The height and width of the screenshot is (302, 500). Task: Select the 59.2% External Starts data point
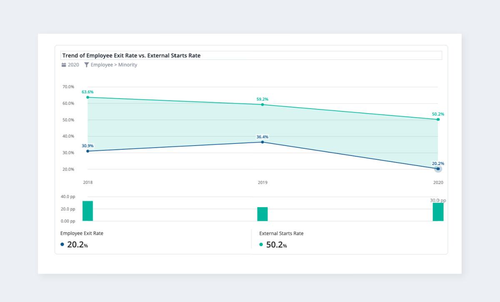(262, 104)
